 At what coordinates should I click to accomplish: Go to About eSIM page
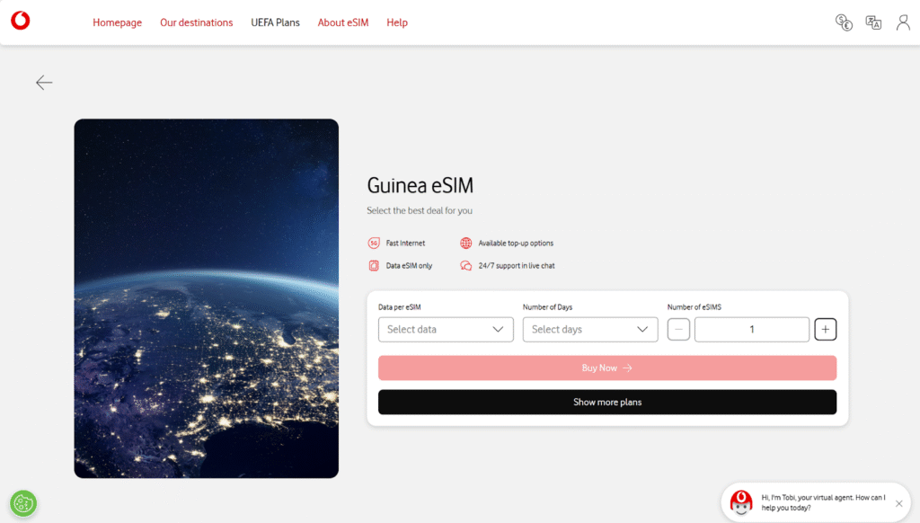(x=343, y=22)
